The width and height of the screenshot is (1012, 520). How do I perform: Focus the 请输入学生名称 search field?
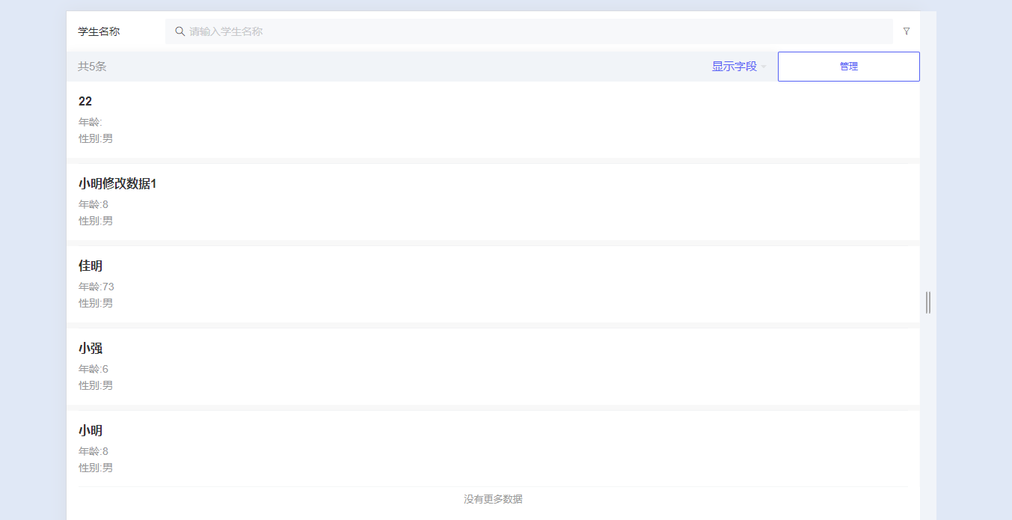coord(524,31)
